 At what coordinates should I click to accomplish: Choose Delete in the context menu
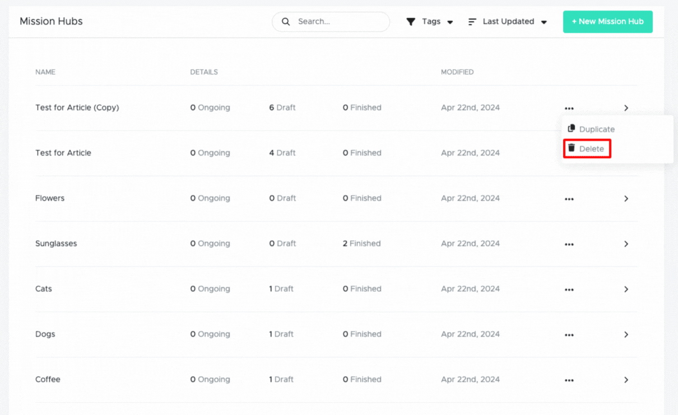[587, 149]
